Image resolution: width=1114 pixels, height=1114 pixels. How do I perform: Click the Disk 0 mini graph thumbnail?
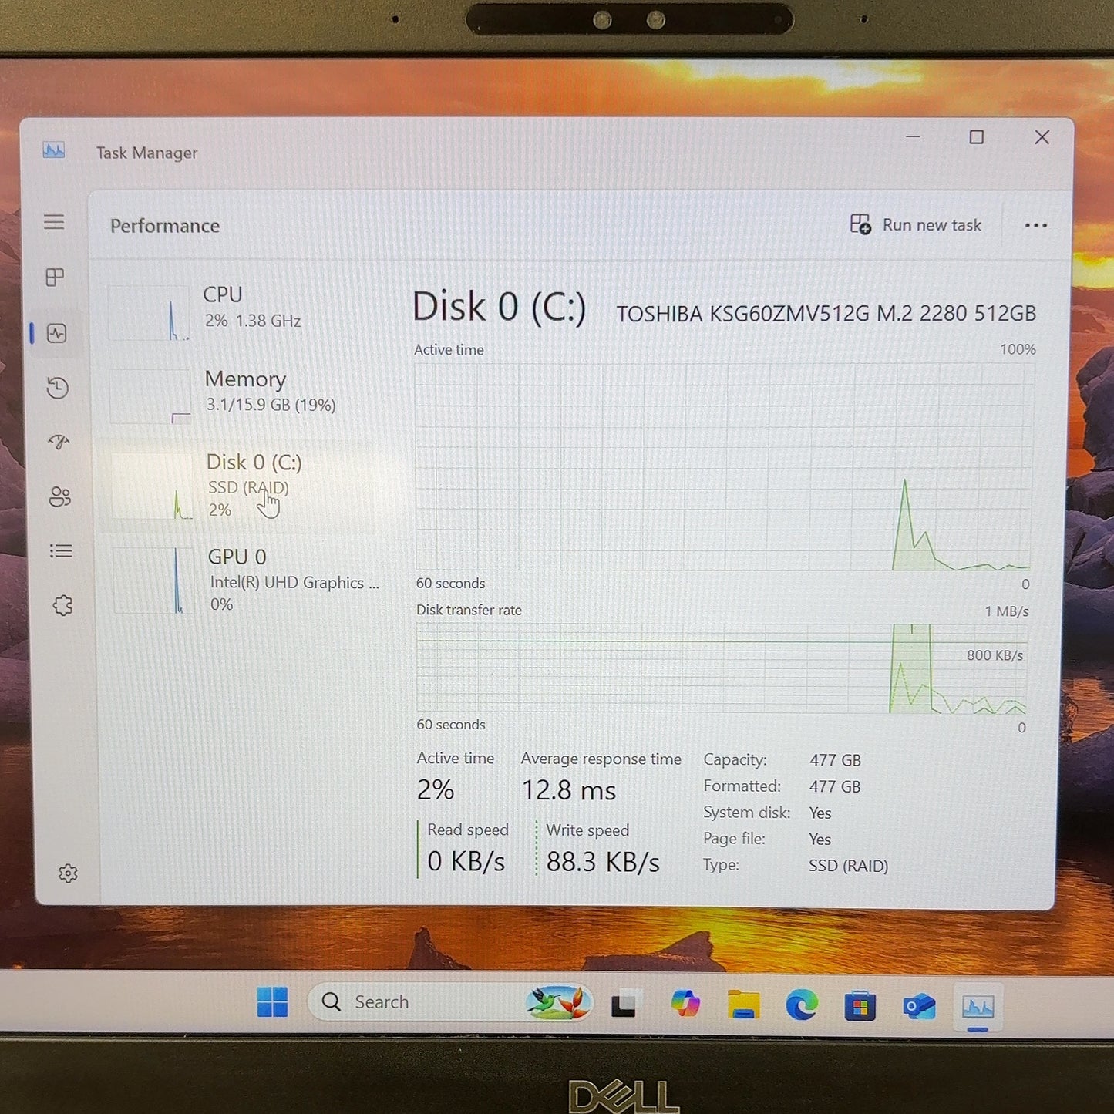[x=152, y=486]
